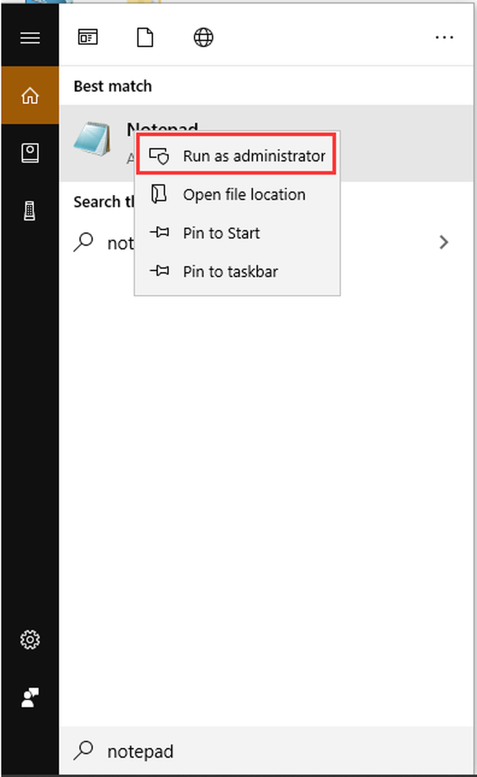Click the Open file location folder icon
This screenshot has height=777, width=477.
(159, 194)
